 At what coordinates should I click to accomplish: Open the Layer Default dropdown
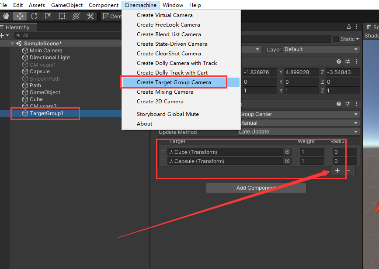pyautogui.click(x=321, y=49)
